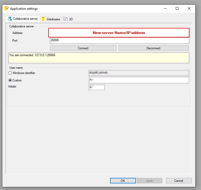The width and height of the screenshot is (201, 190).
Task: Click the server Address input field
Action: 119,33
